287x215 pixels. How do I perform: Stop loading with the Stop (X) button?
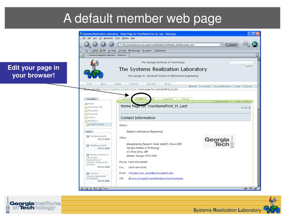(x=111, y=44)
